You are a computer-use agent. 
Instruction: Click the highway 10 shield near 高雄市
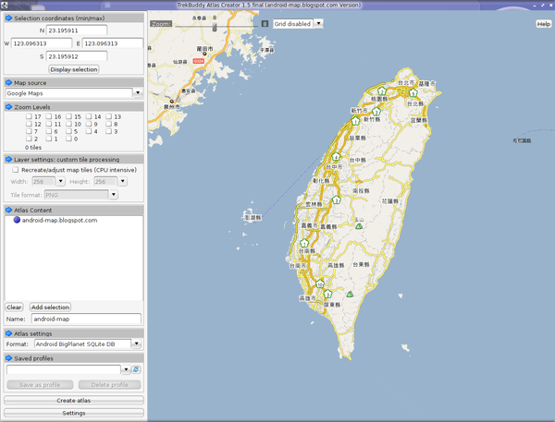pyautogui.click(x=320, y=283)
